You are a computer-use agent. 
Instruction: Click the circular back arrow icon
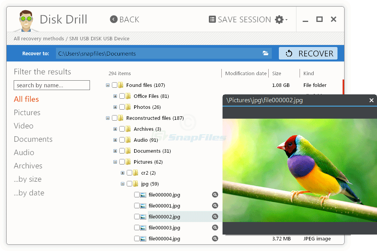[113, 19]
